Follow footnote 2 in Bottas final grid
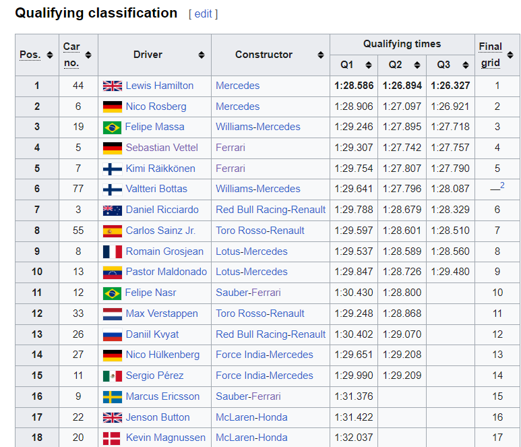This screenshot has width=521, height=447. click(502, 185)
